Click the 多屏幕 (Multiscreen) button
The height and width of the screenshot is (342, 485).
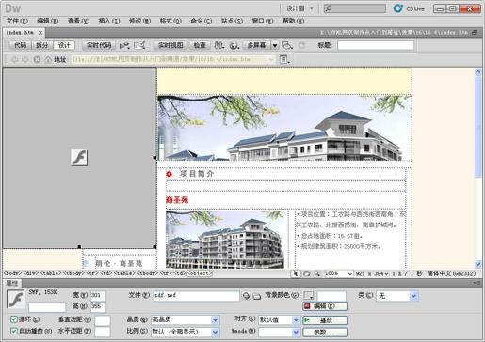click(257, 45)
